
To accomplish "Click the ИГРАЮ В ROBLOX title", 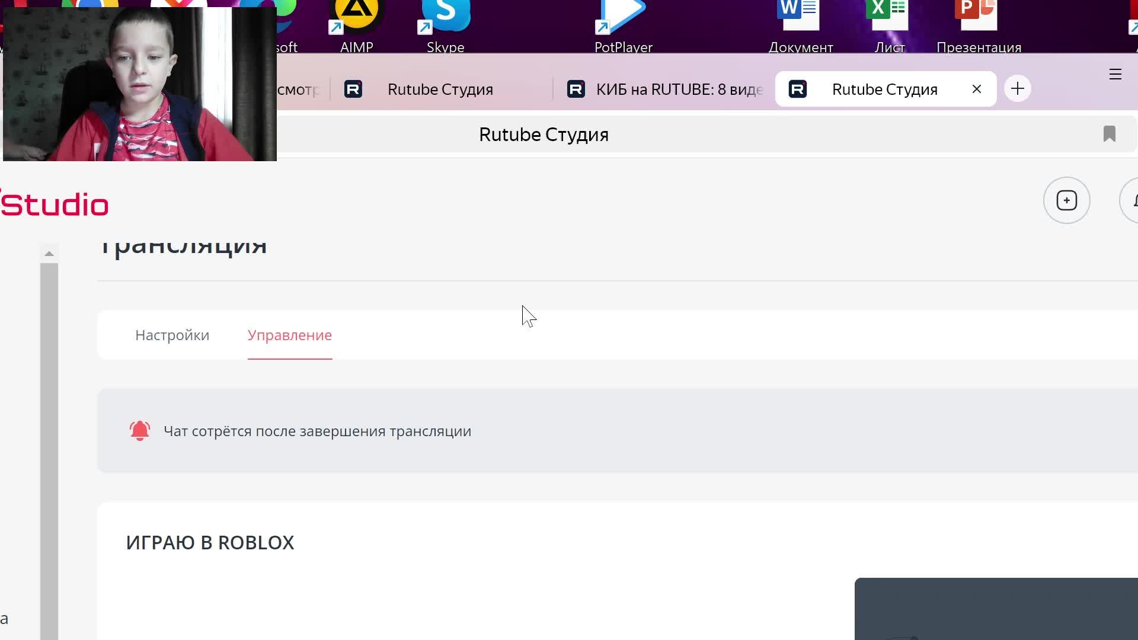I will coord(210,542).
